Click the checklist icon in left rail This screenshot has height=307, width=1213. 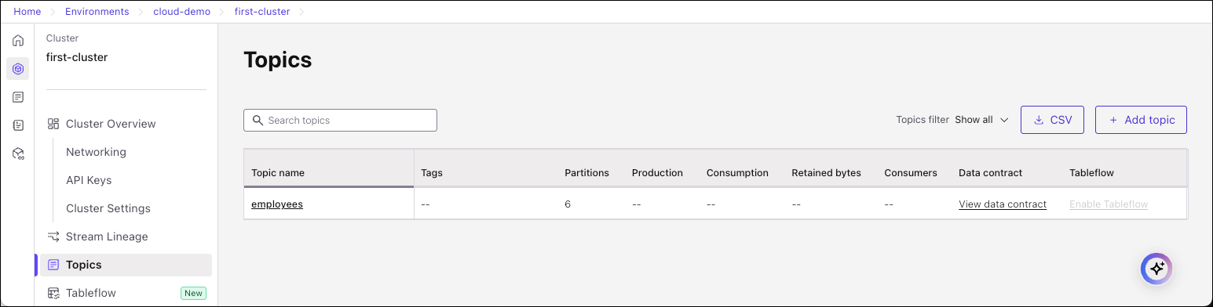(18, 125)
